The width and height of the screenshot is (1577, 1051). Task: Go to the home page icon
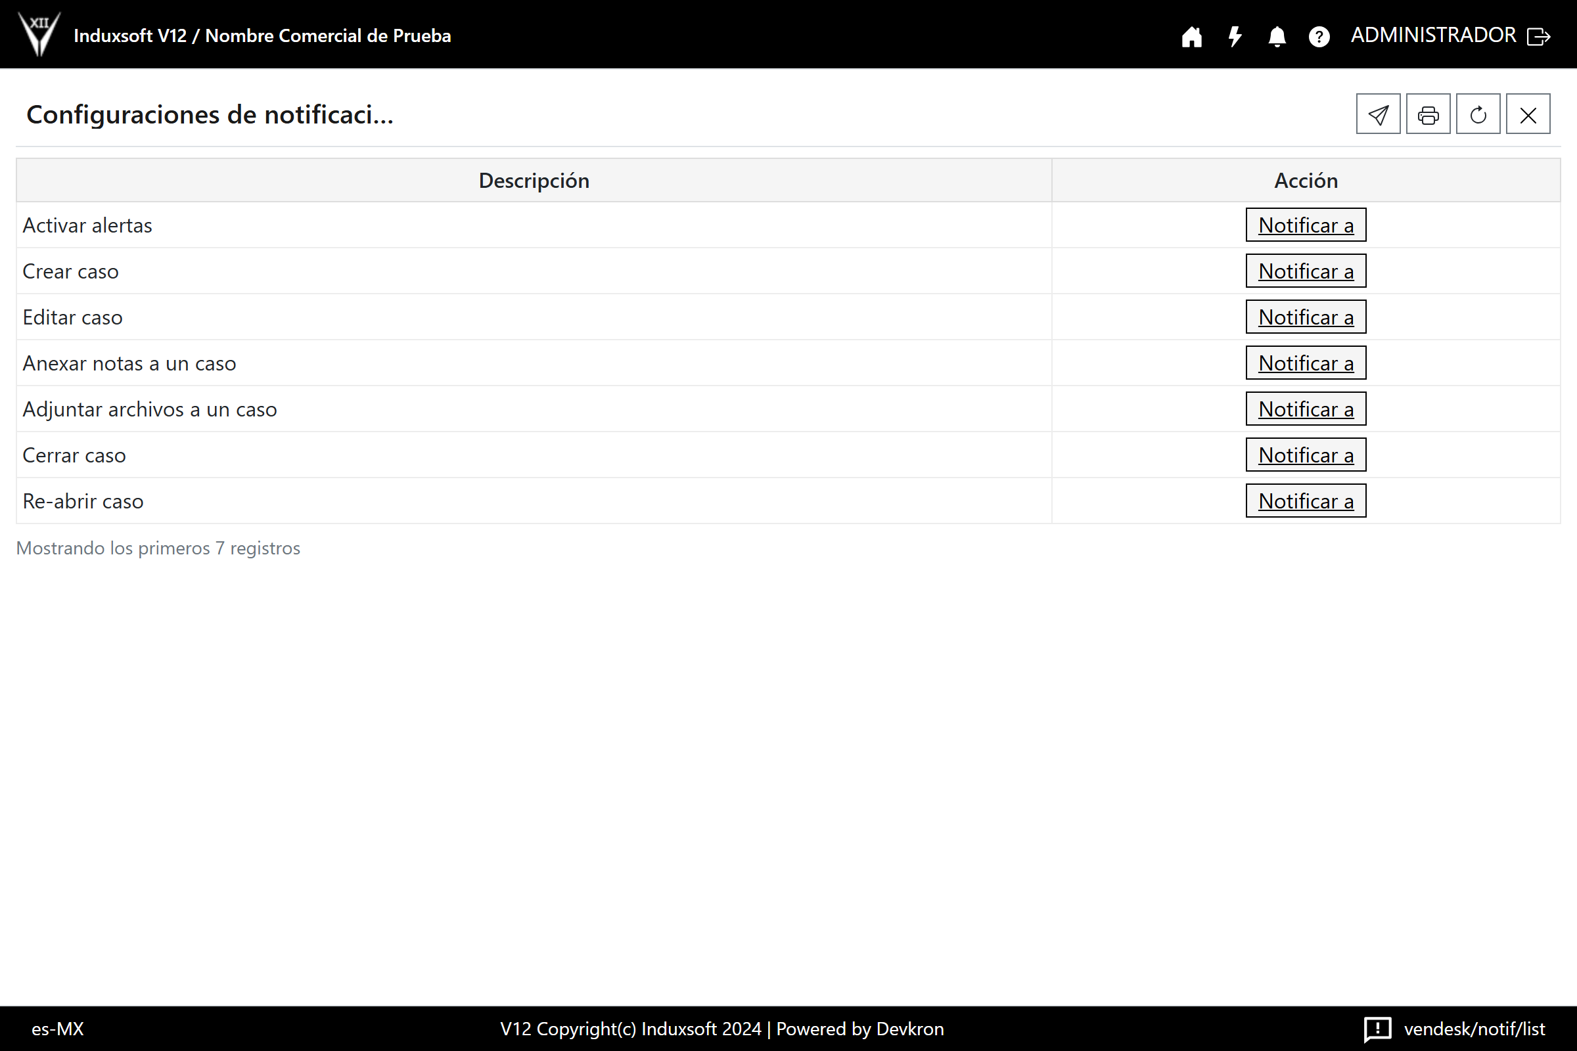coord(1191,36)
